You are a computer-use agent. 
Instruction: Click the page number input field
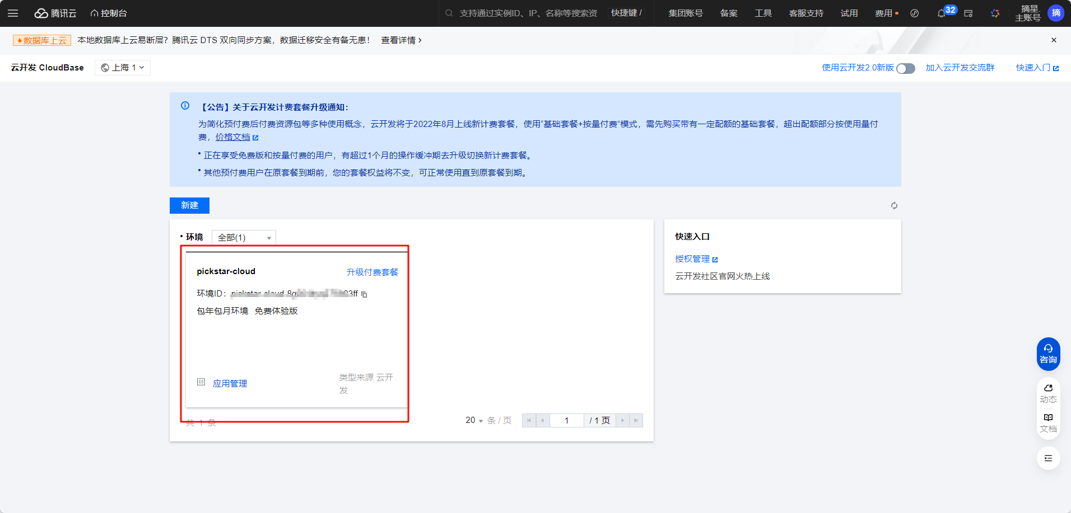click(567, 420)
